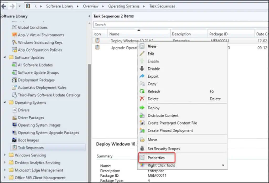Click the Drivers node icon
This screenshot has width=269, height=183.
14,110
